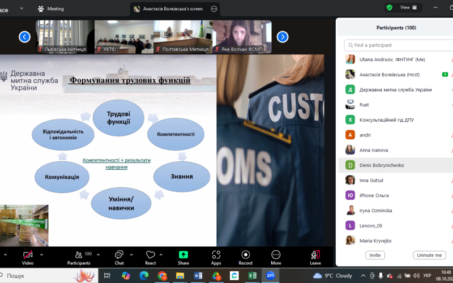The width and height of the screenshot is (453, 283).
Task: Click the green security shield icon
Action: click(389, 7)
